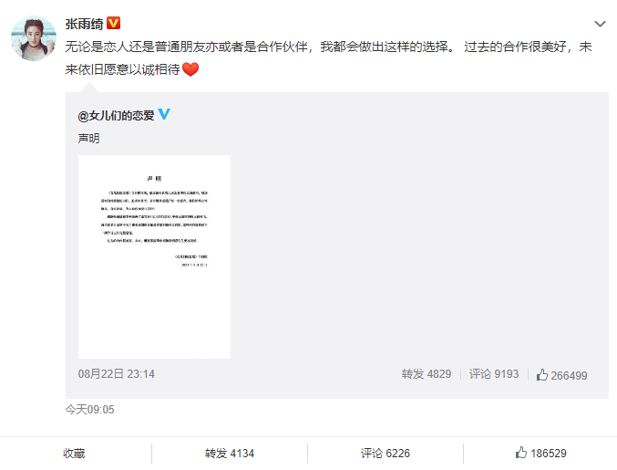Screen dimensions: 617x470
Task: Click 转发 4829 on the quoted post
Action: (427, 374)
